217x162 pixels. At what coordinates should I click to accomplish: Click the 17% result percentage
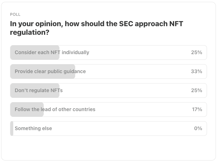point(197,109)
